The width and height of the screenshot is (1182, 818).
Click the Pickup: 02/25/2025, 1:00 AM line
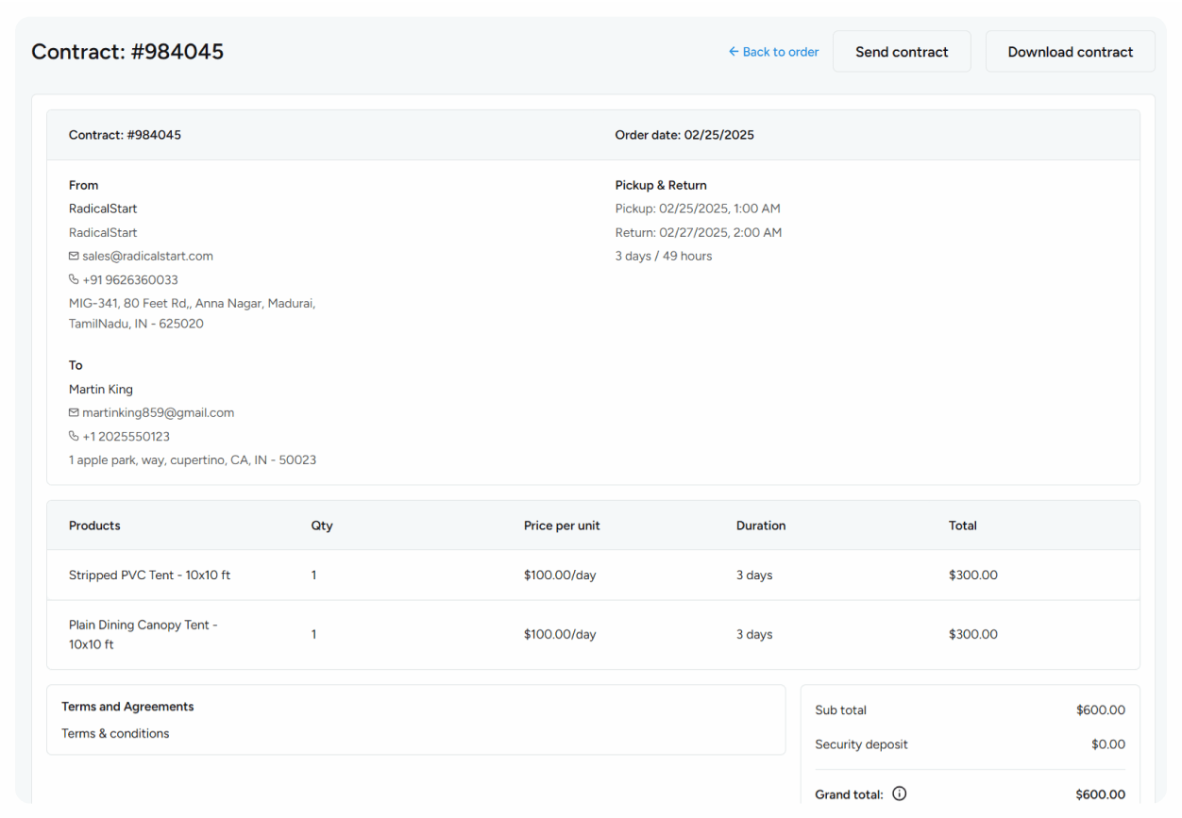coord(698,209)
